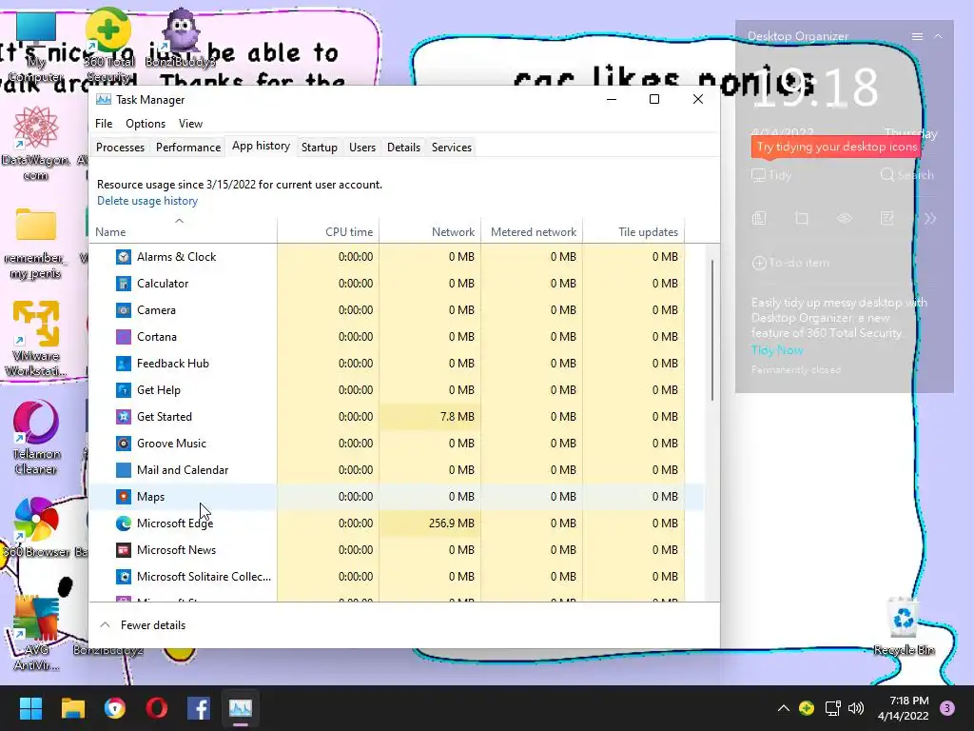Select the Telamon Cleaner desktop icon

(x=36, y=438)
